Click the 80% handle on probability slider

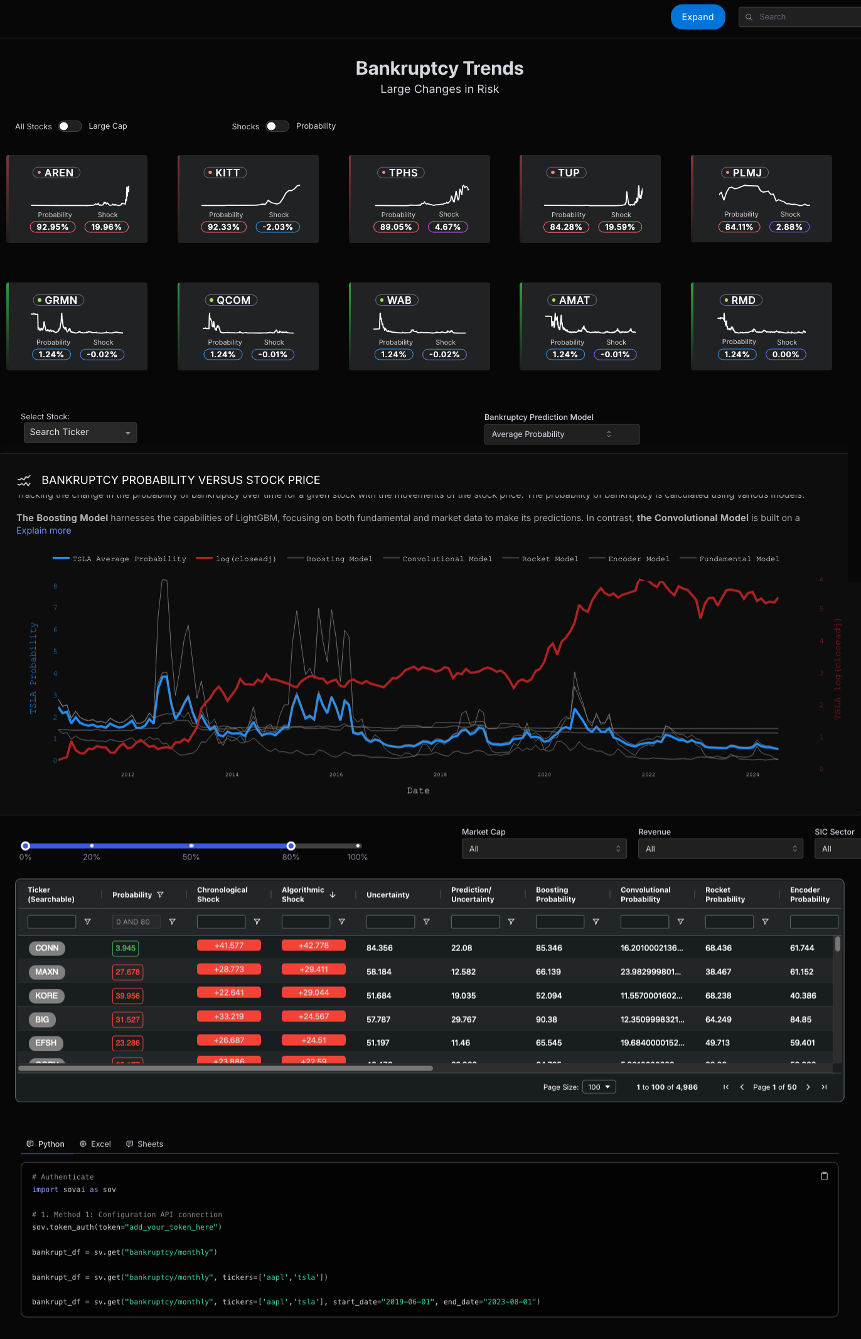click(291, 846)
